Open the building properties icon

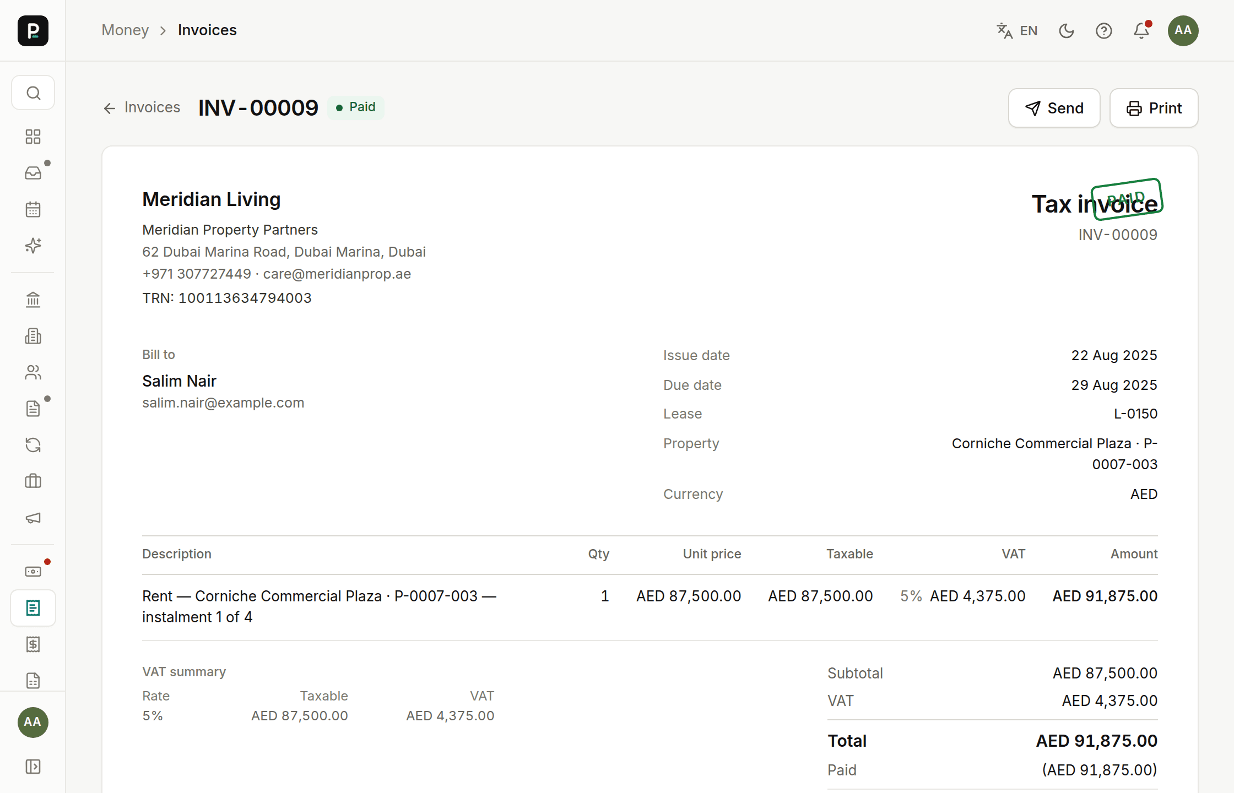click(x=33, y=336)
